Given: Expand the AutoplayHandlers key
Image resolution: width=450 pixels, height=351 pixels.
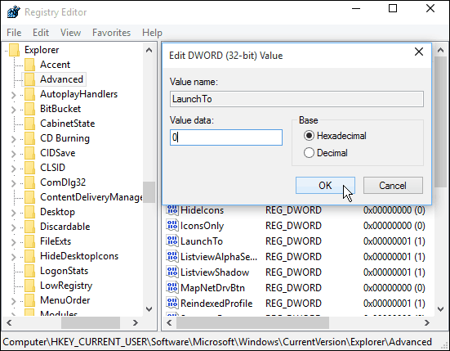Looking at the screenshot, I should coord(13,95).
